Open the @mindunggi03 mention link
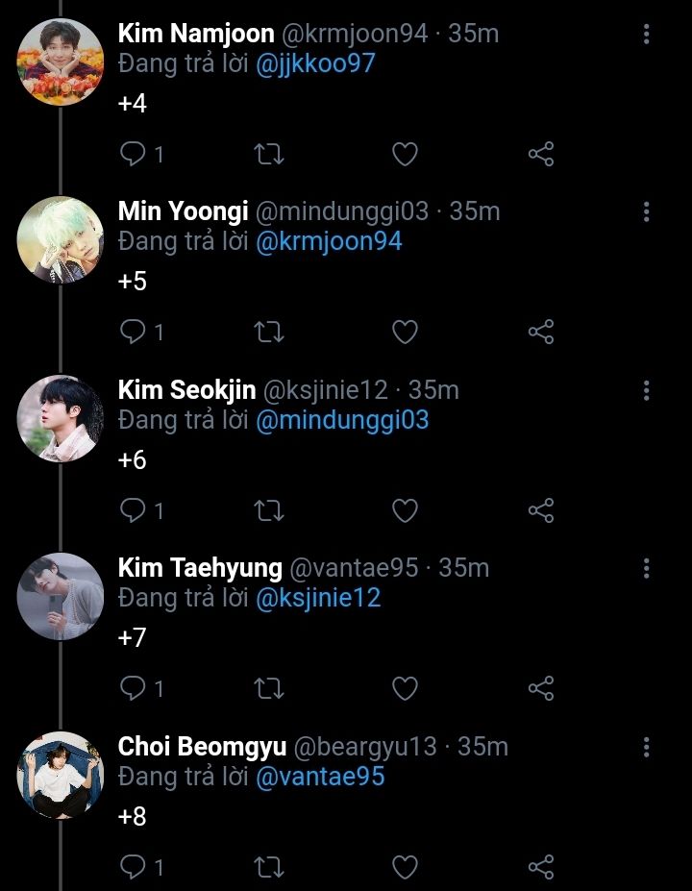 (x=341, y=420)
